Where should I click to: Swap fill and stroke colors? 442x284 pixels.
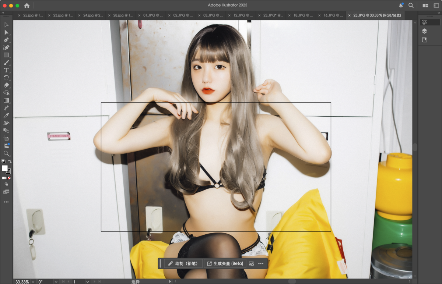coord(10,161)
